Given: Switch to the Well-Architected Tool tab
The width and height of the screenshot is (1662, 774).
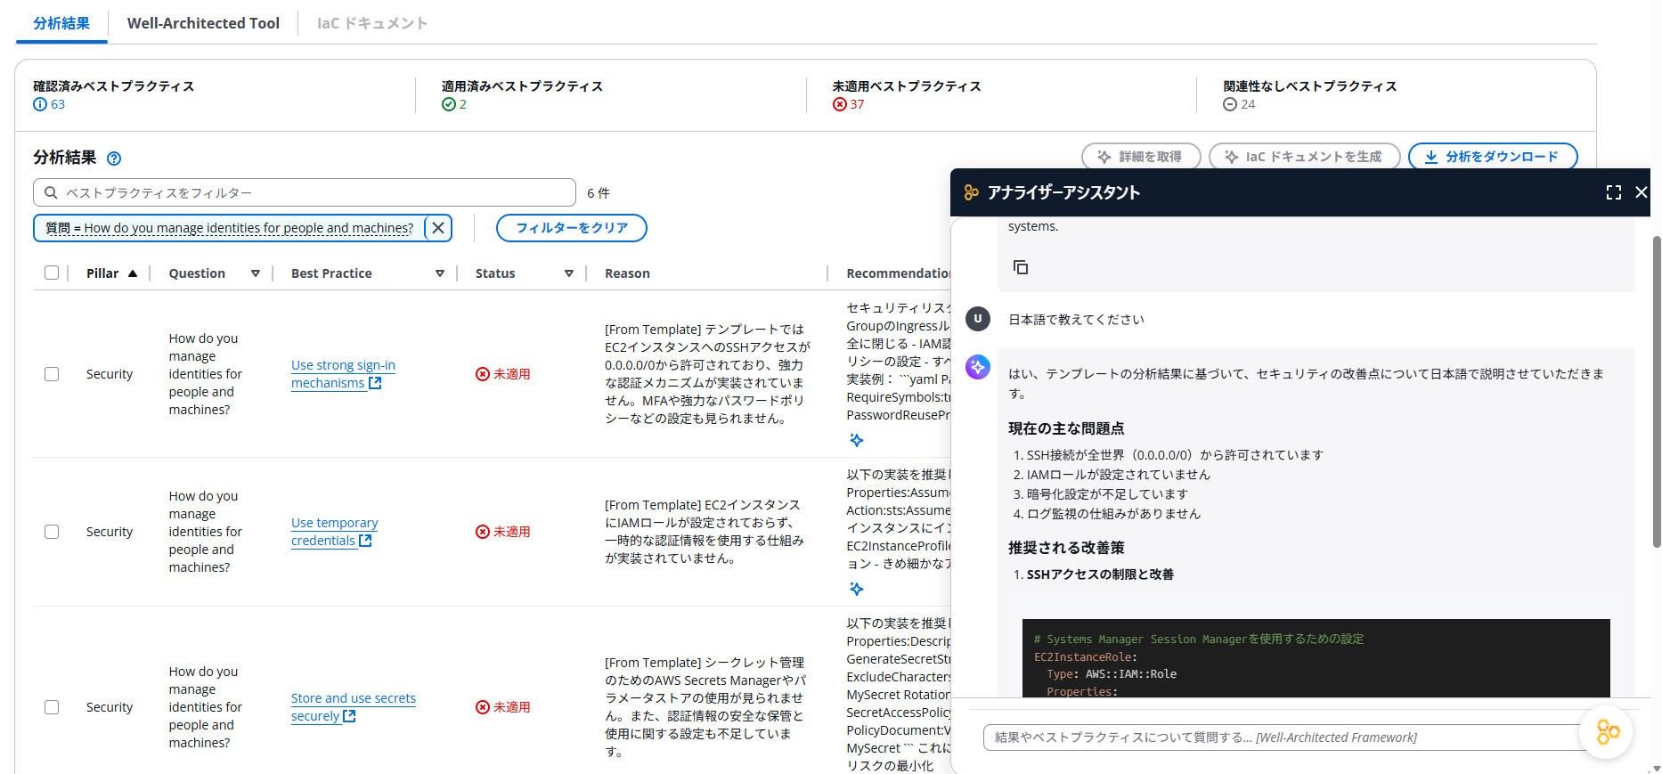Looking at the screenshot, I should 203,23.
